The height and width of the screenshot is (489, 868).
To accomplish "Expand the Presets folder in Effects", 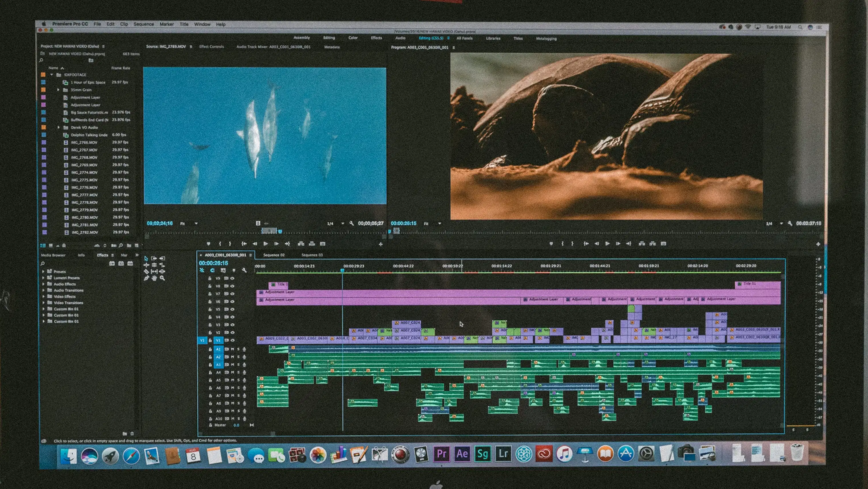I will coord(43,271).
